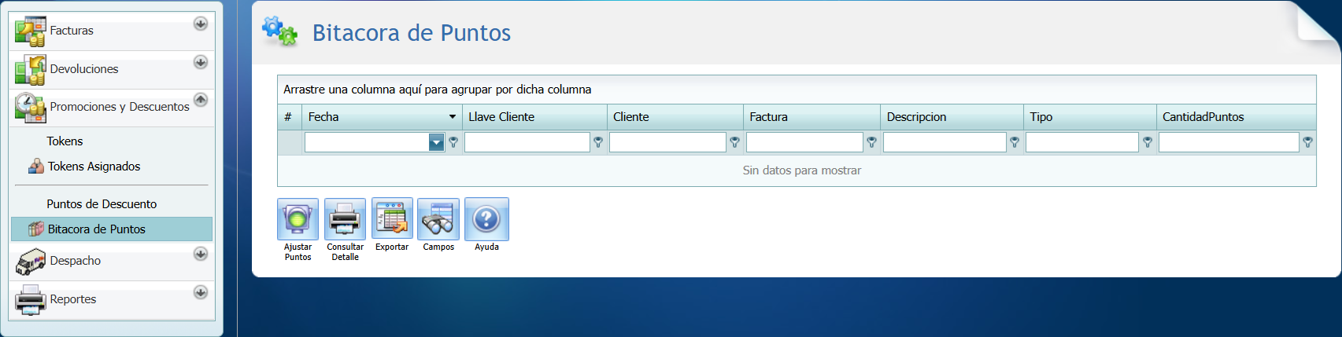The height and width of the screenshot is (337, 1342).
Task: Click the # column header
Action: pyautogui.click(x=290, y=117)
